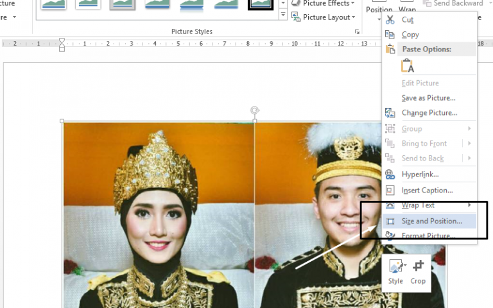Click the picture rotation handle
This screenshot has height=308, width=493.
click(x=255, y=110)
